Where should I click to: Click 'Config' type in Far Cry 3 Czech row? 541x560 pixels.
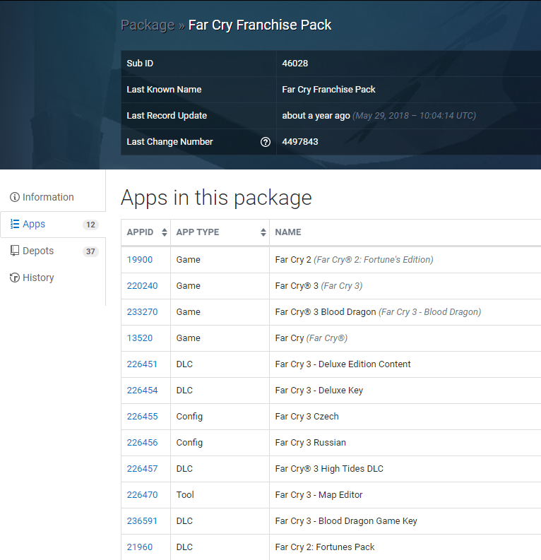coord(189,417)
